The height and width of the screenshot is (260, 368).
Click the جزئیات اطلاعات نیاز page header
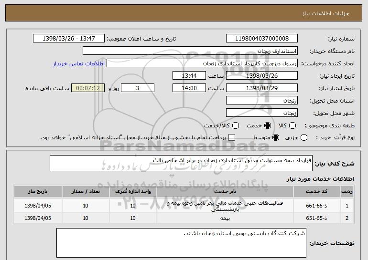(x=325, y=13)
